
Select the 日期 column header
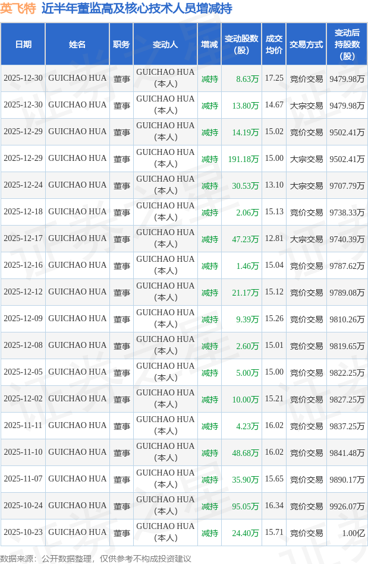coord(23,45)
